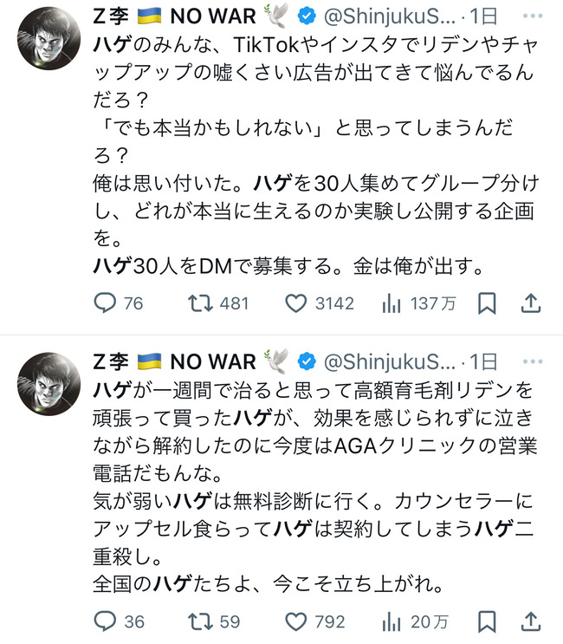Open more options on the second tweet

tap(533, 361)
